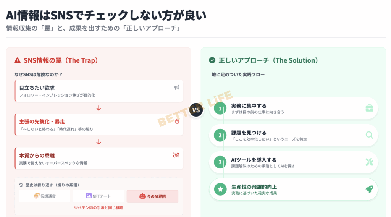
Task: Click the flame icon on 主張の先鋭化・暴走 card
Action: coord(177,121)
